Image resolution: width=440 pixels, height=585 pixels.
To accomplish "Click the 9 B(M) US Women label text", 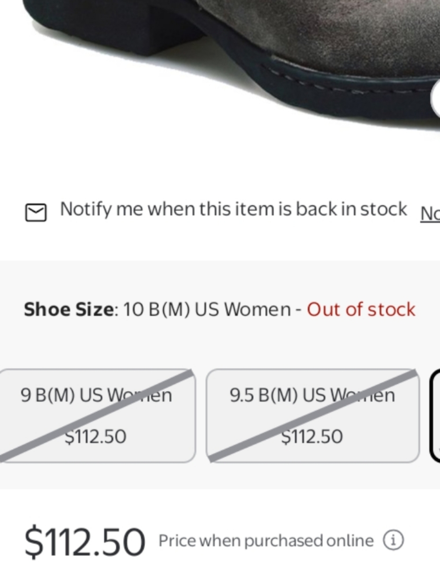I will pos(96,395).
